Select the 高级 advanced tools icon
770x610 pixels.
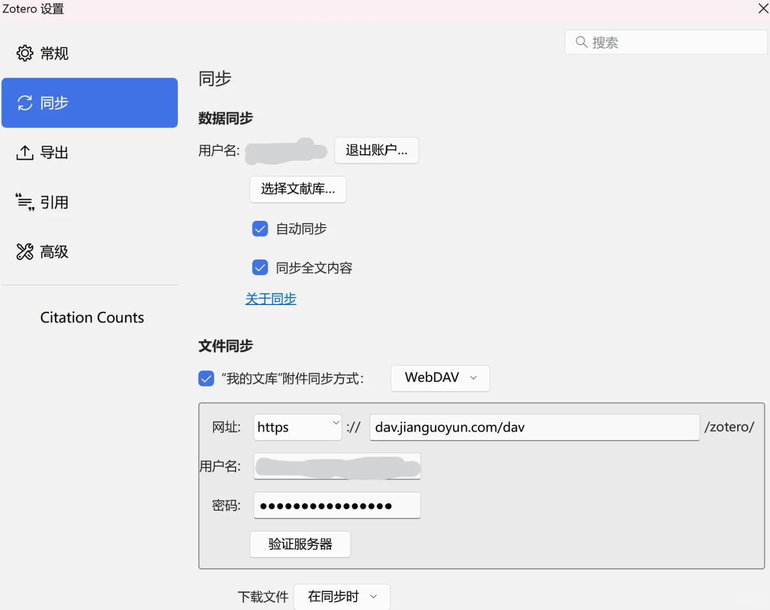coord(25,251)
